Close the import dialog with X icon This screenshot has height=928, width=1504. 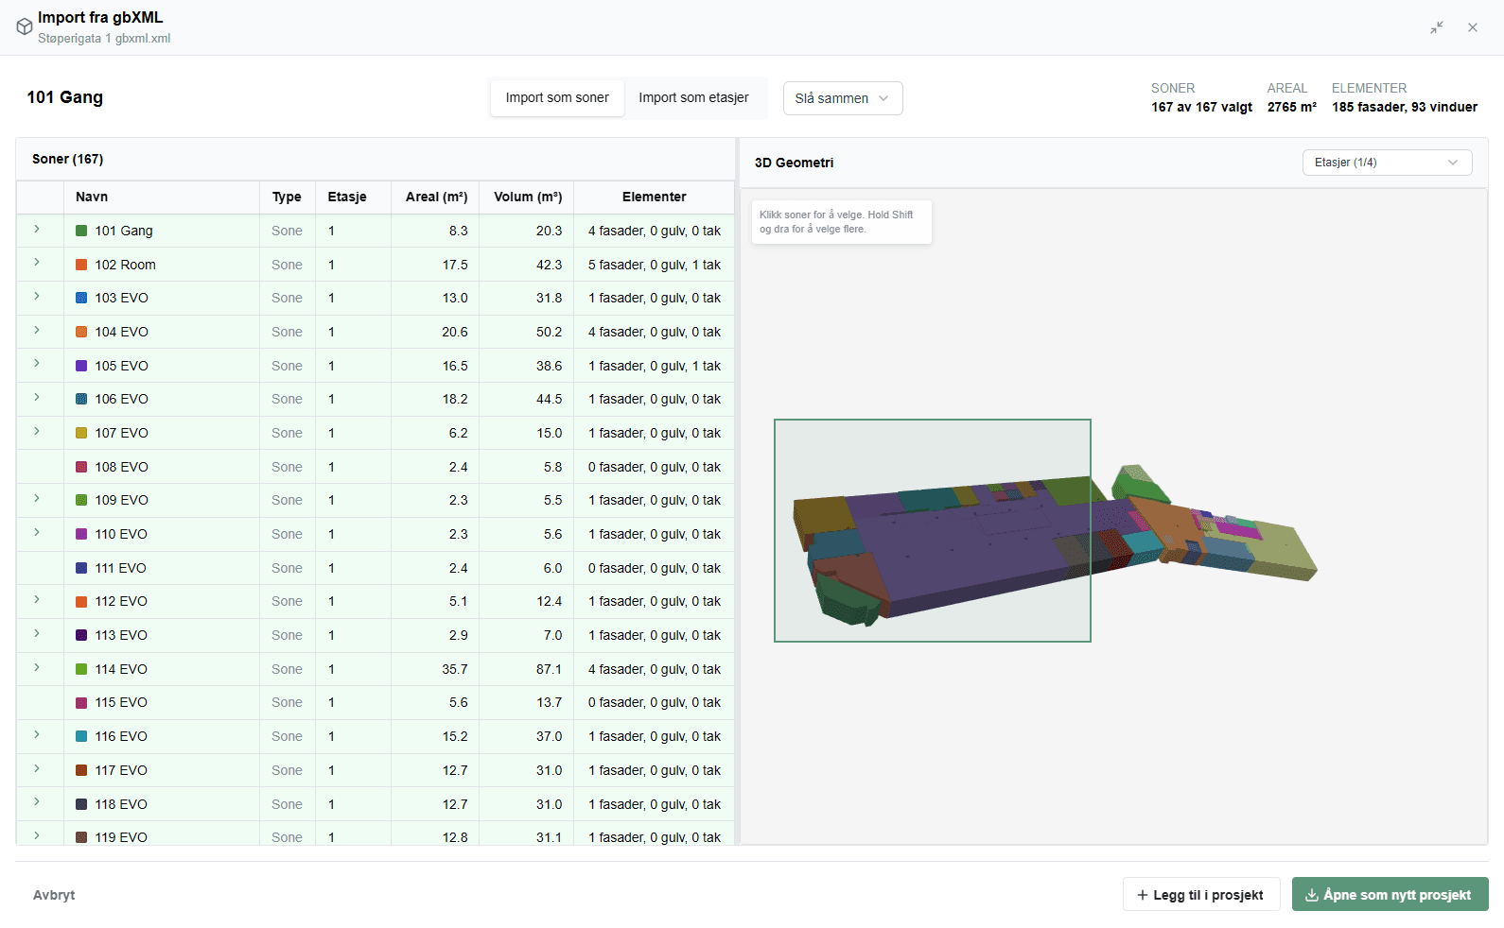coord(1473,27)
